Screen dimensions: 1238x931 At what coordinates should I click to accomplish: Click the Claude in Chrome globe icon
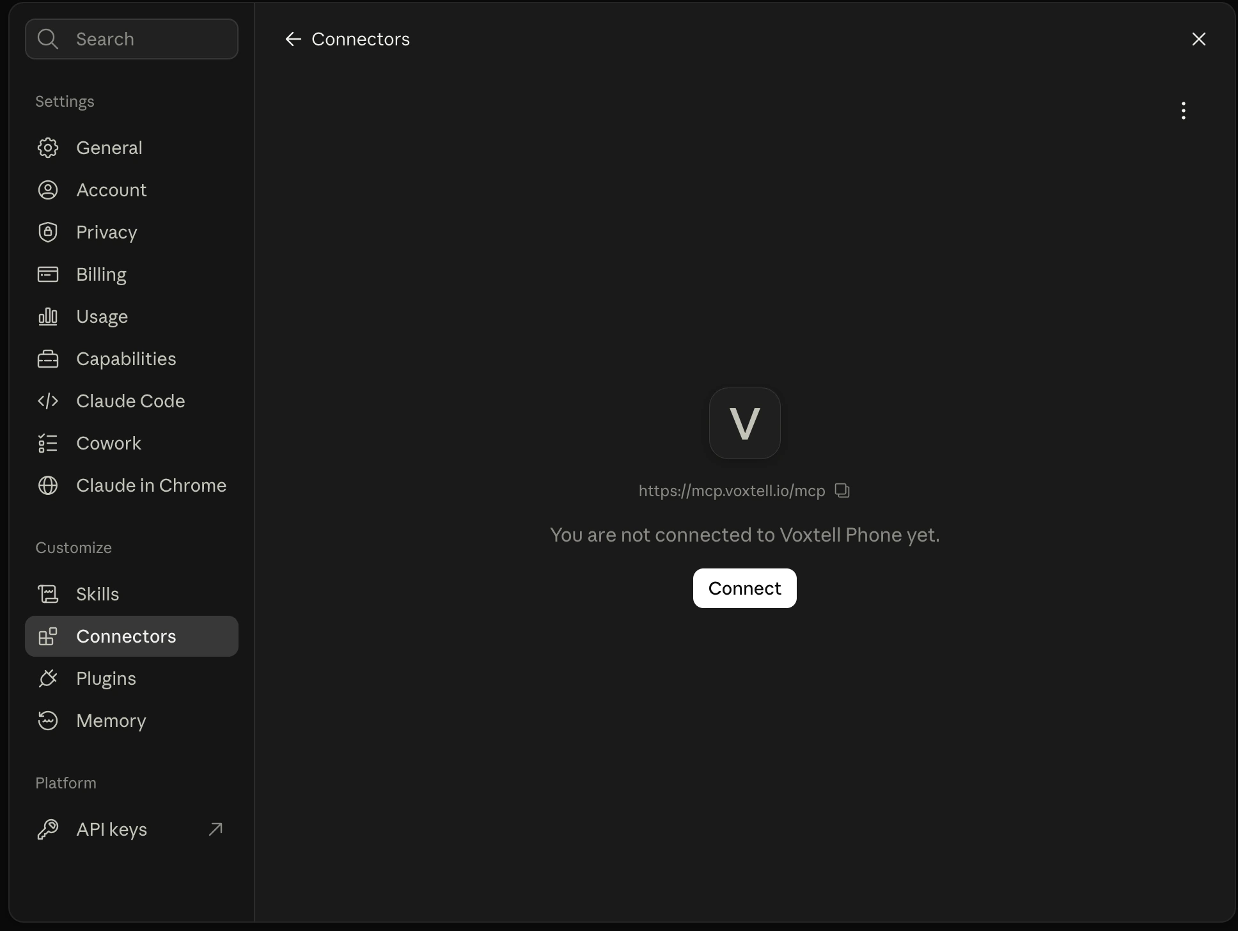coord(48,485)
